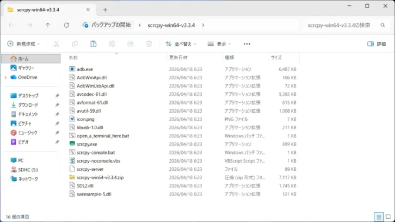Refresh the folder view
The height and width of the screenshot is (222, 395).
66,25
